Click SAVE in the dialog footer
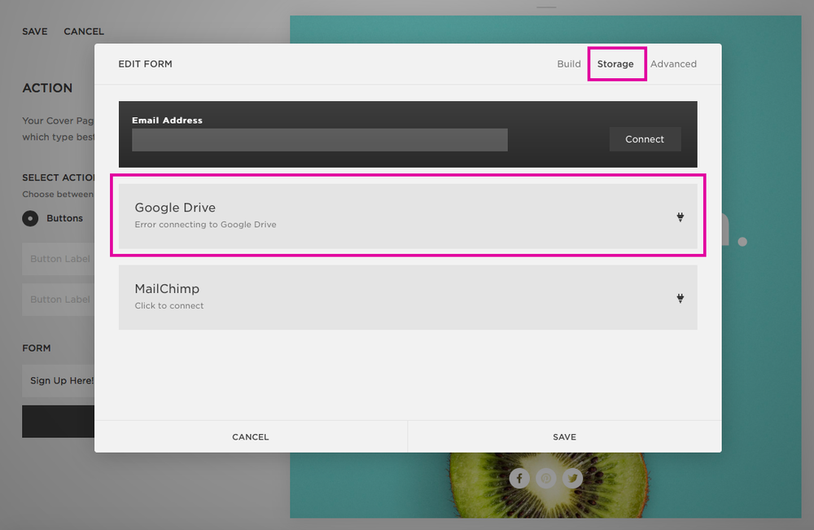The width and height of the screenshot is (814, 530). pos(563,436)
